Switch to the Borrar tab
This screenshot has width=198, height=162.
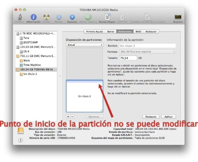tap(111, 32)
